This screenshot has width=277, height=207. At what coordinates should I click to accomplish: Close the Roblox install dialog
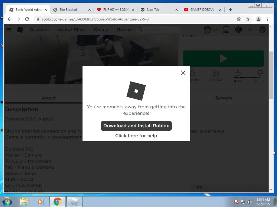[x=183, y=73]
